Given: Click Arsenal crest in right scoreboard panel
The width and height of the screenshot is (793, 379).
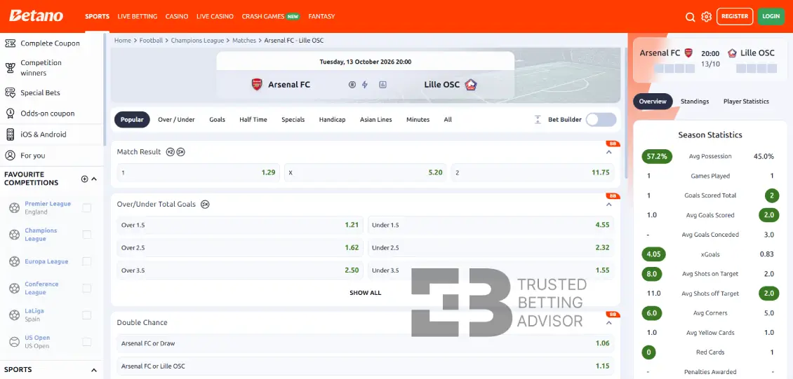Looking at the screenshot, I should [688, 53].
